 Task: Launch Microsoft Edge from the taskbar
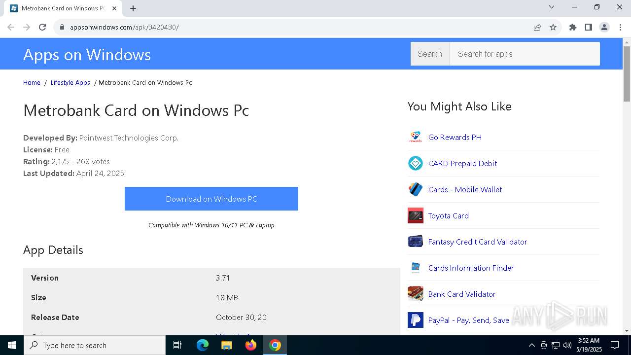point(203,345)
